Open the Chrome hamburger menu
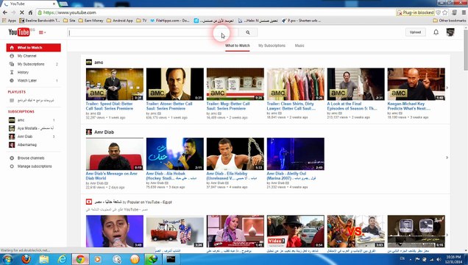The width and height of the screenshot is (468, 265). pyautogui.click(x=464, y=13)
